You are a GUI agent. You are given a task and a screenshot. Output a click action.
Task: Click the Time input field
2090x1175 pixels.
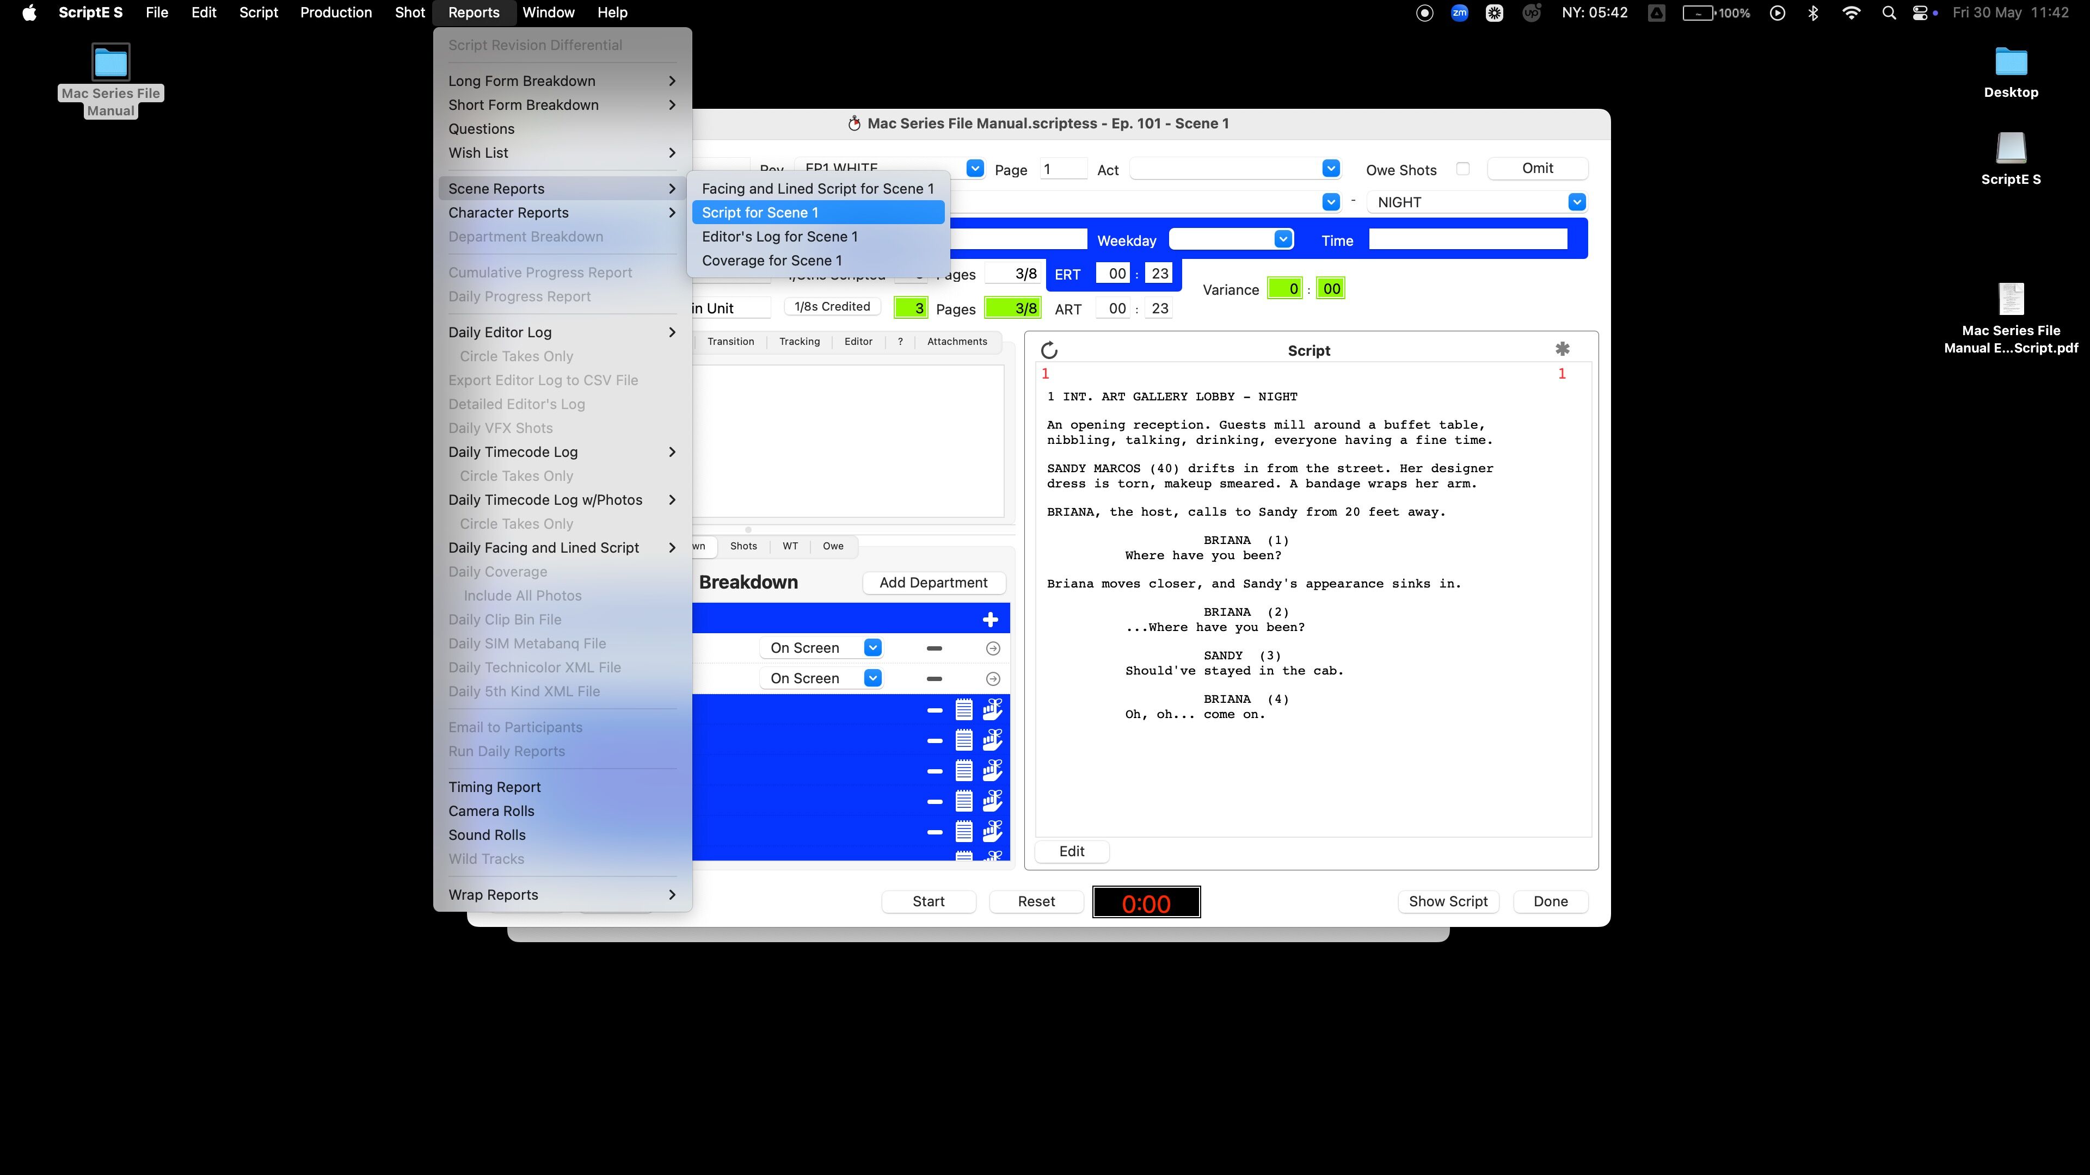click(x=1467, y=239)
